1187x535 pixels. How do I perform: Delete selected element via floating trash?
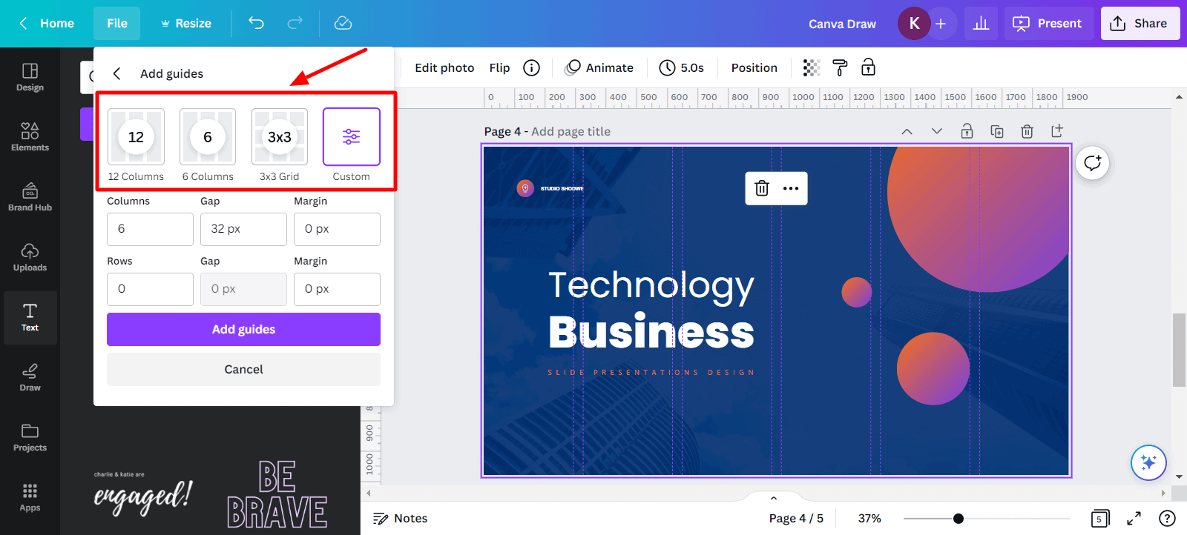(762, 188)
